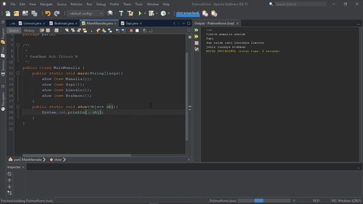Switch editor to Source view
This screenshot has width=363, height=204.
click(x=14, y=31)
